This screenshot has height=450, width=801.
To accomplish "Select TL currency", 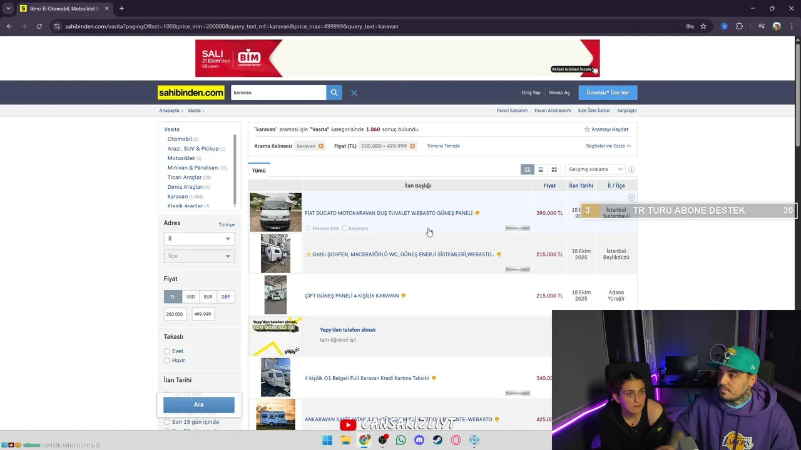I will click(173, 297).
